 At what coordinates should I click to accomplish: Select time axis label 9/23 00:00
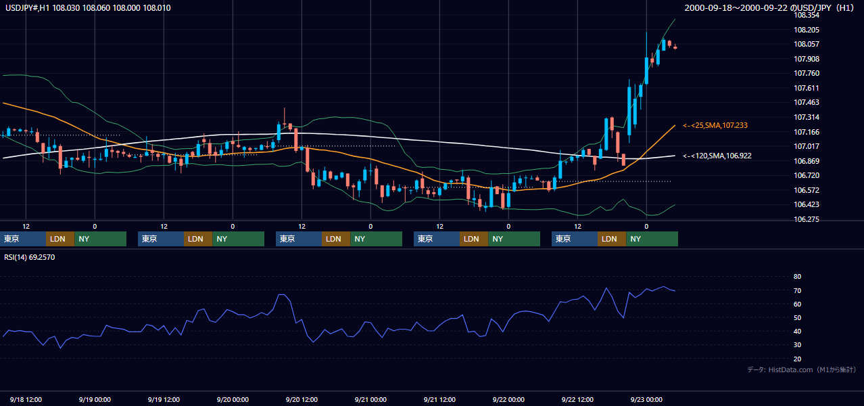646,400
